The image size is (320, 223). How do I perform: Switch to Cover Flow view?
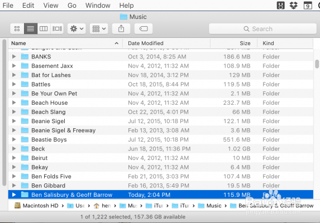pos(57,29)
